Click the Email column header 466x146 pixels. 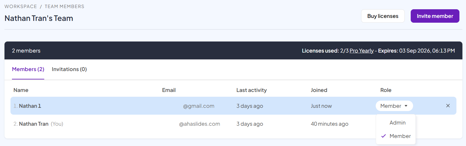click(x=169, y=90)
